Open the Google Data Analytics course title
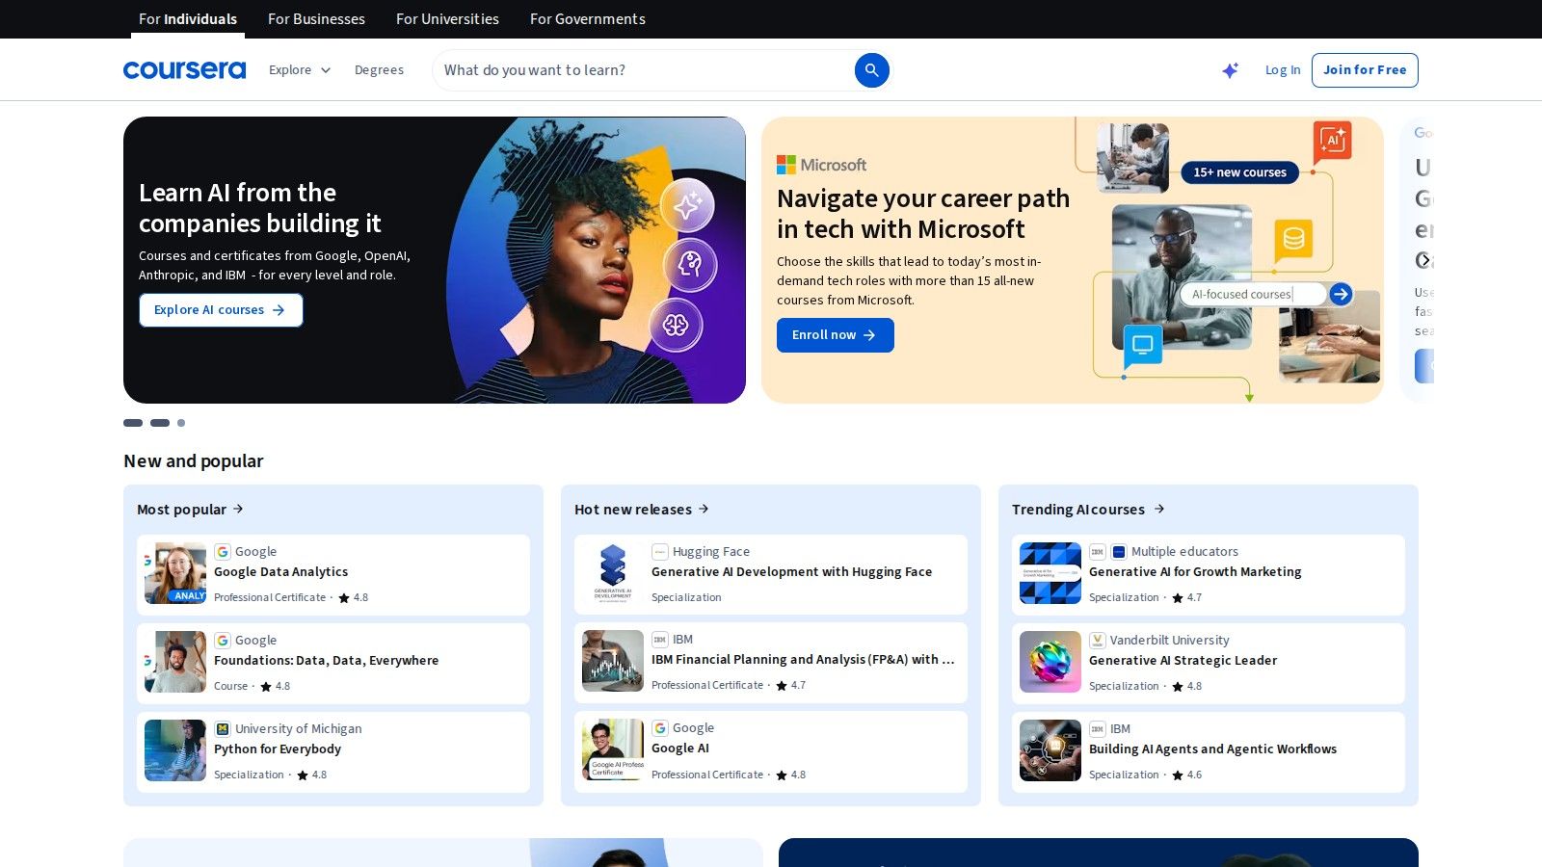 [280, 572]
